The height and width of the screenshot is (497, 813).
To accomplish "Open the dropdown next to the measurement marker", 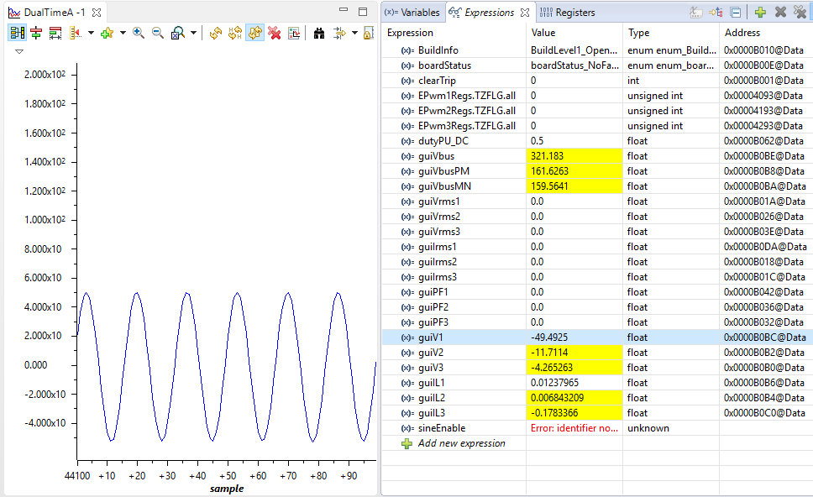I will click(89, 33).
